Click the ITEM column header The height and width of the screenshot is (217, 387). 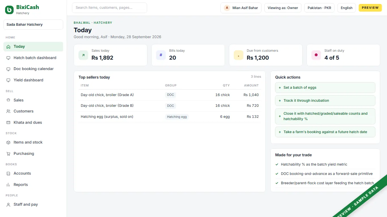(x=85, y=85)
